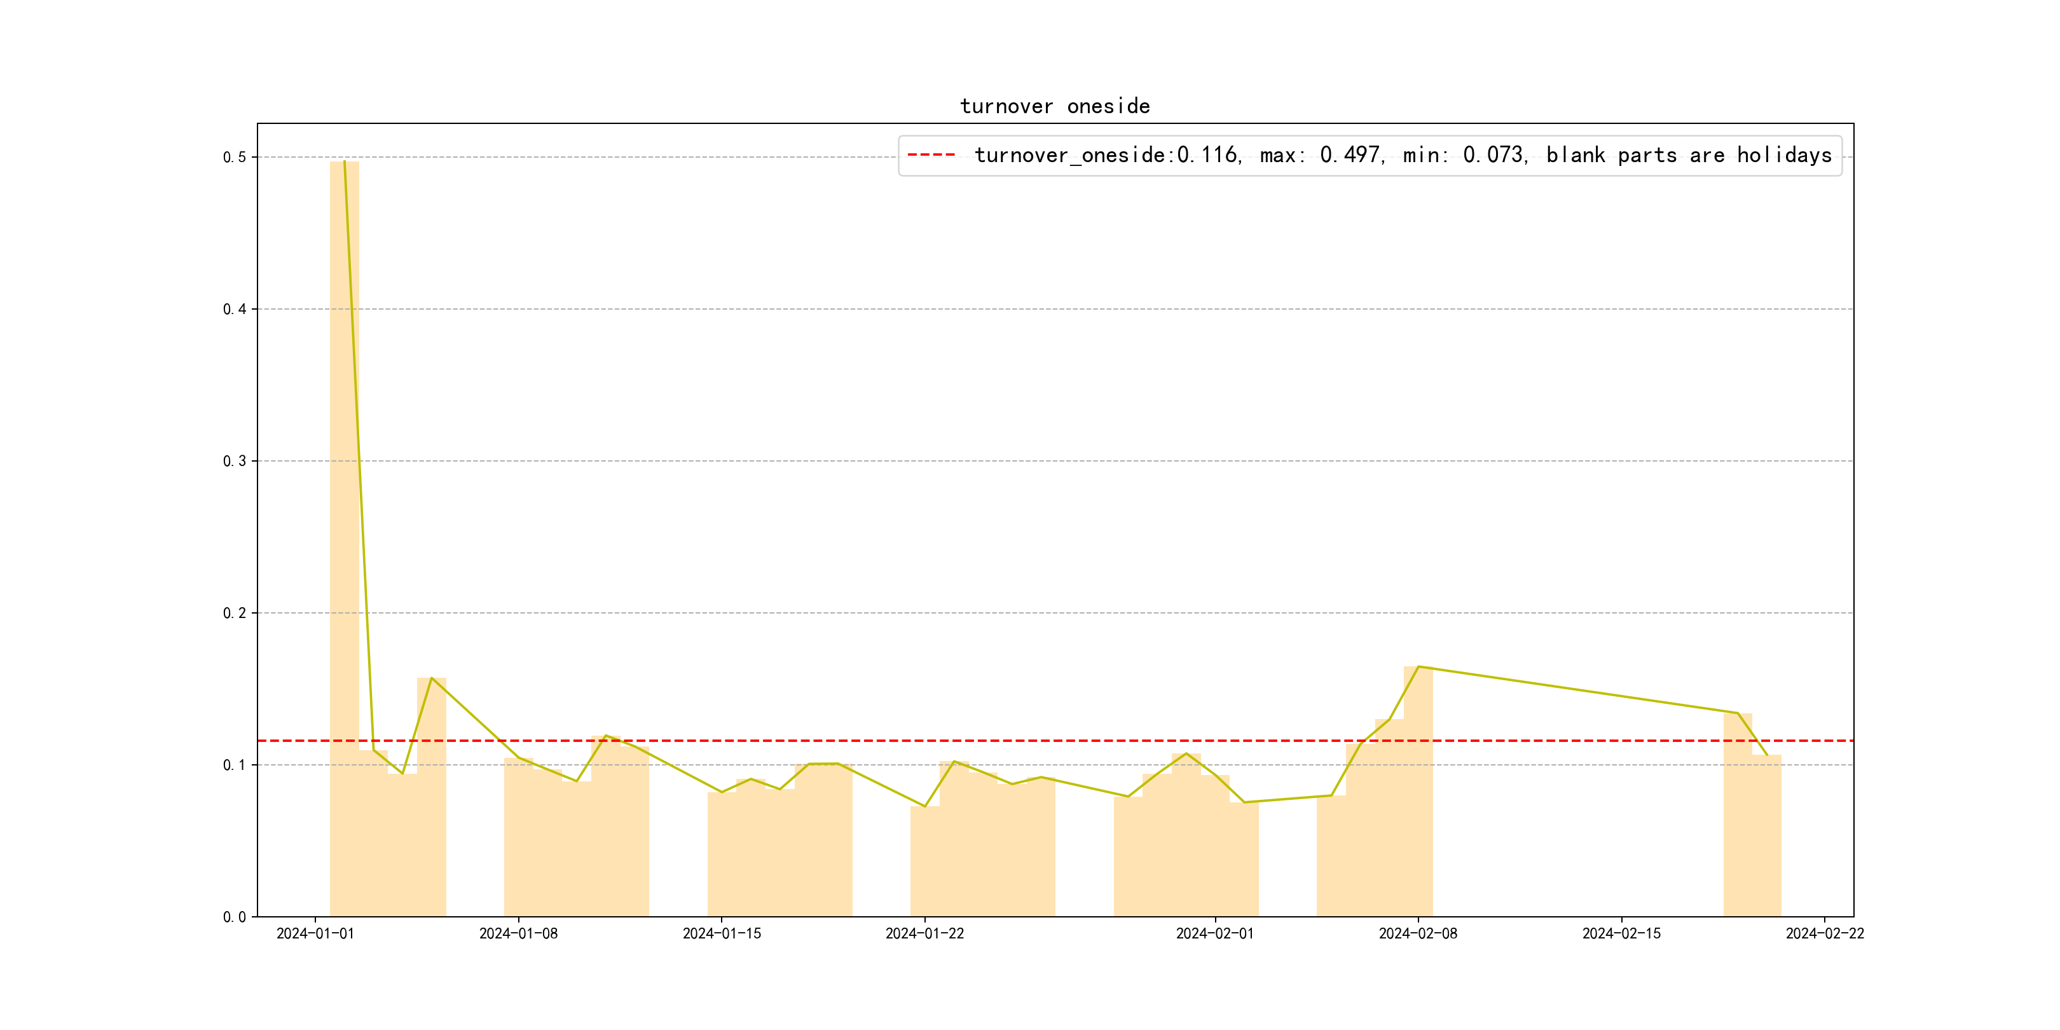Click x-axis label 2024-01-01
This screenshot has height=1030, width=2060.
point(315,934)
